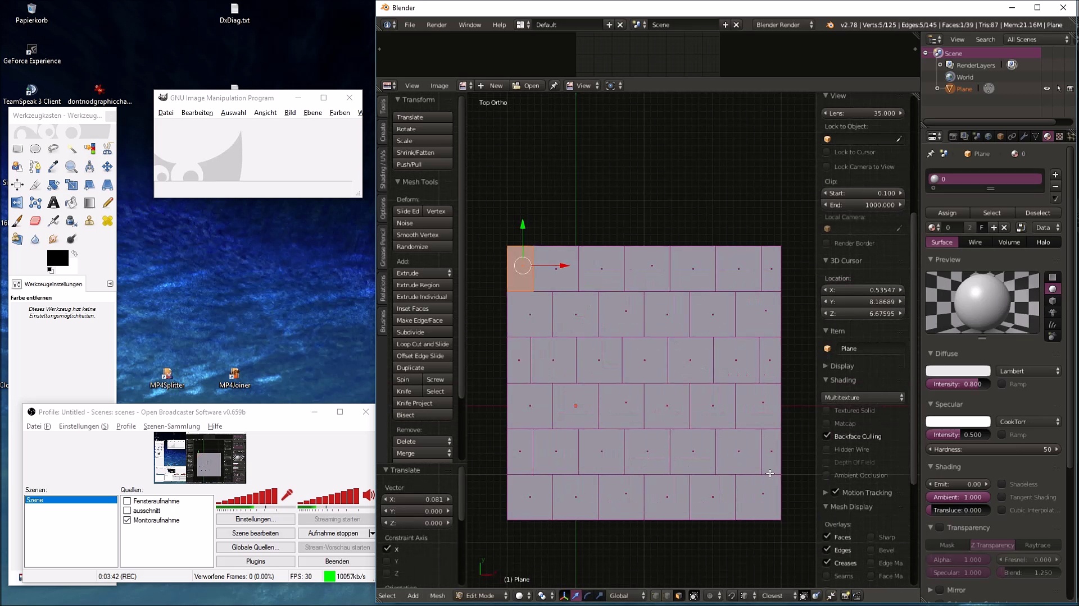1079x606 pixels.
Task: Click the white Diffuse color swatch
Action: coord(958,371)
